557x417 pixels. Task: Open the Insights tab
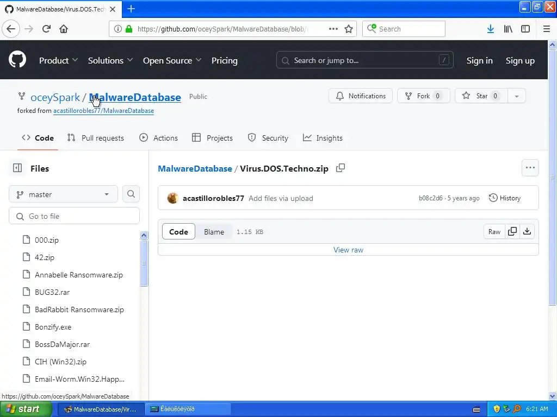323,138
